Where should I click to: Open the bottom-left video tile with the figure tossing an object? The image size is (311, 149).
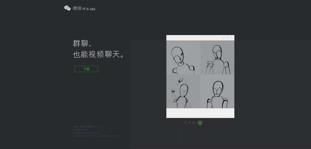click(x=183, y=91)
